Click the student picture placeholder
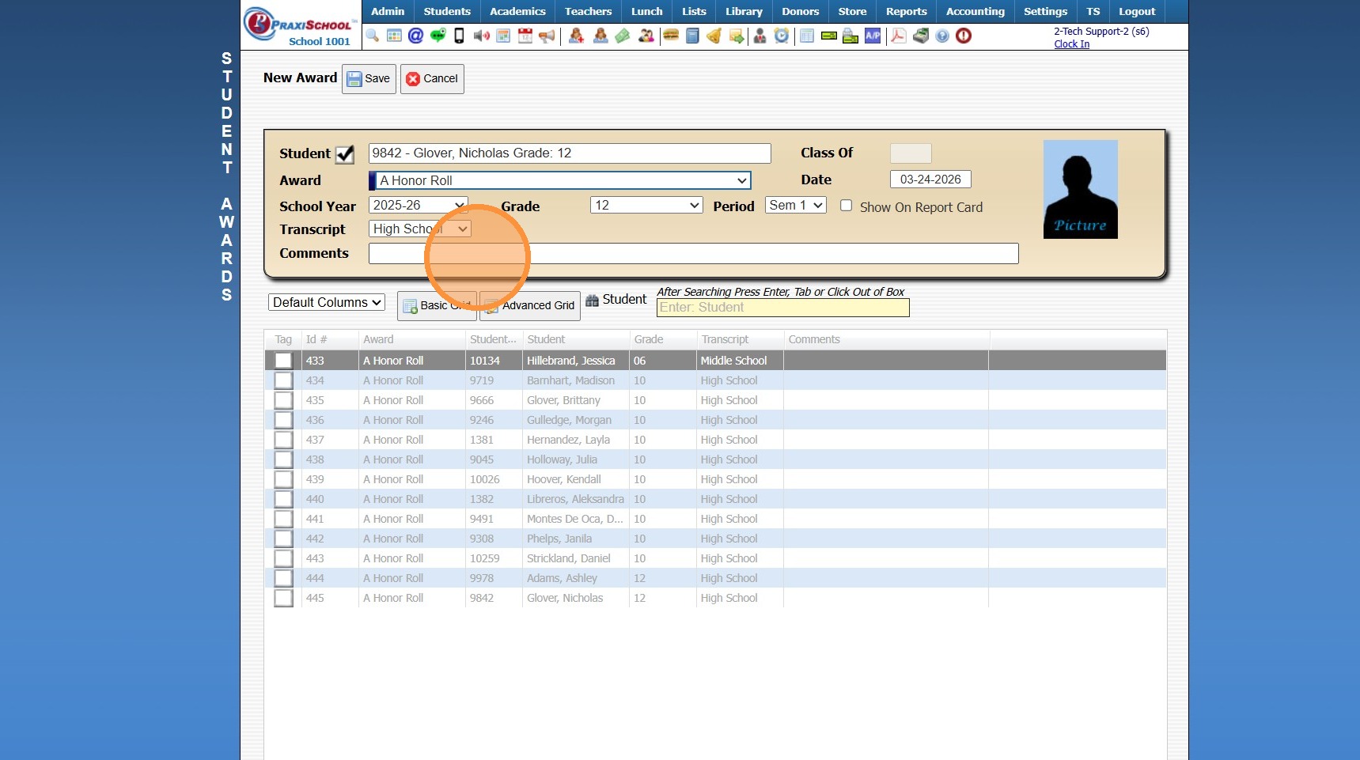 pyautogui.click(x=1080, y=190)
